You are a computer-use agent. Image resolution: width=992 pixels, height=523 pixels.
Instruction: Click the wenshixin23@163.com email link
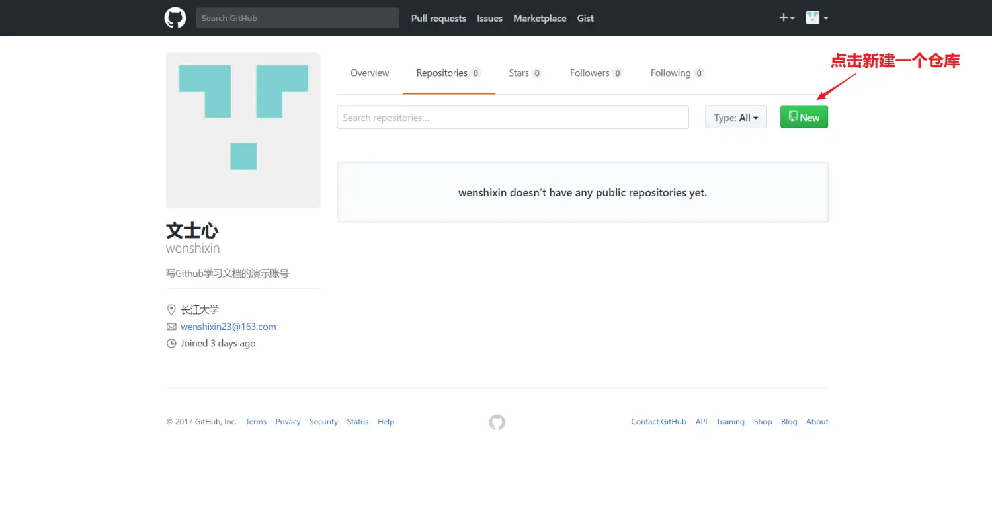click(228, 327)
